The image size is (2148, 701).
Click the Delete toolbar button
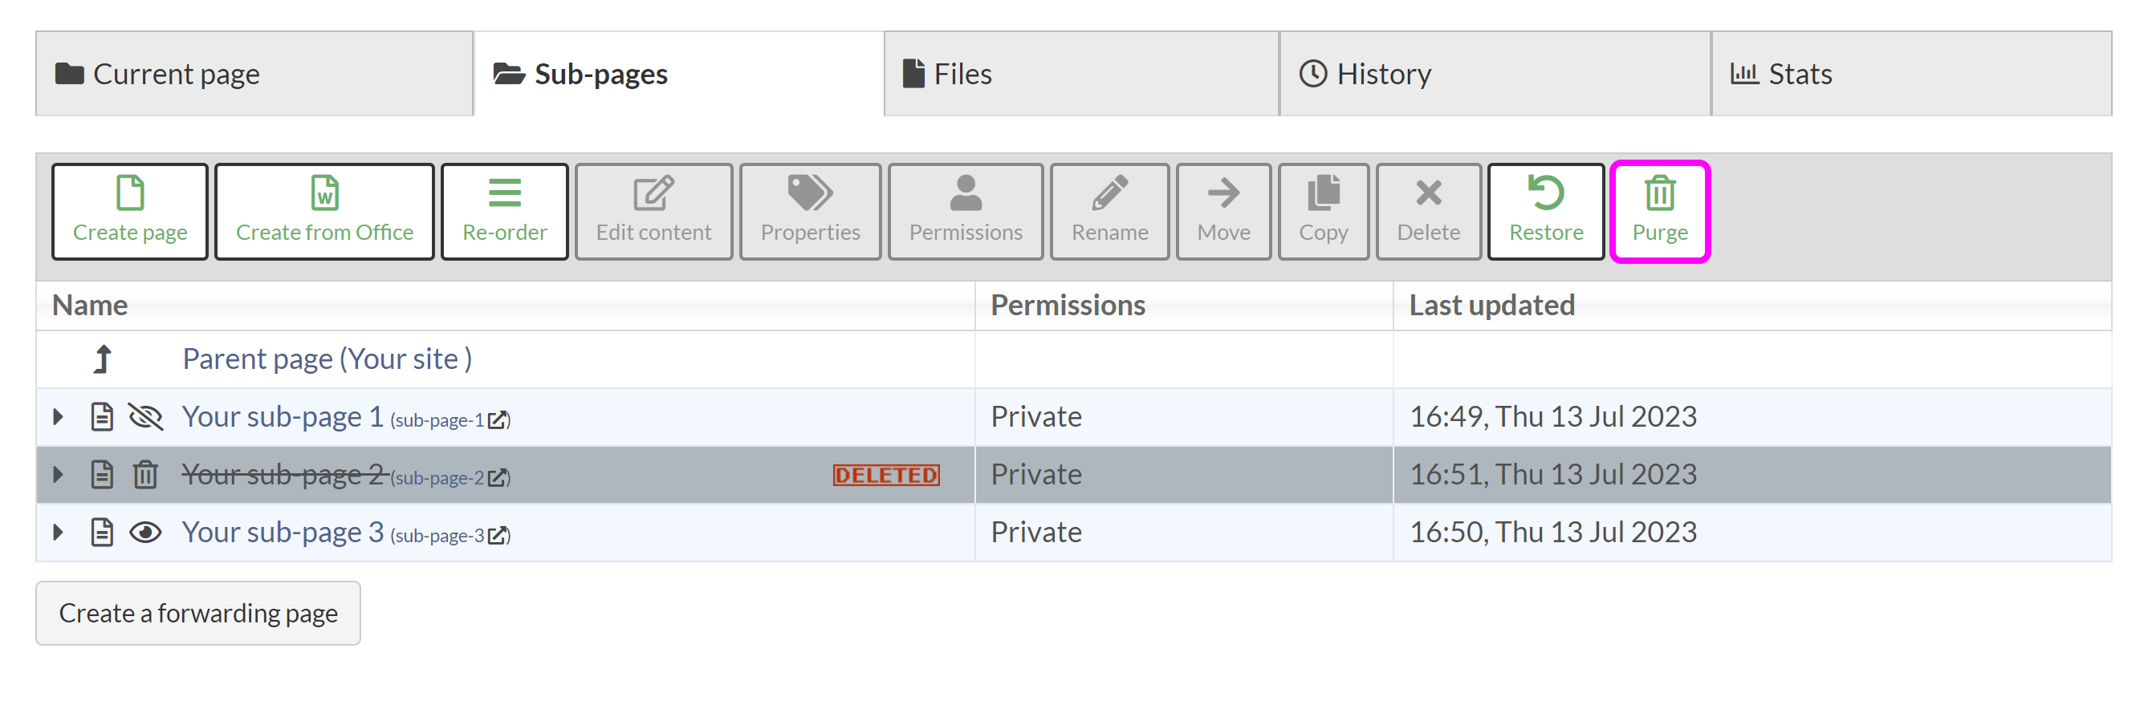tap(1427, 211)
